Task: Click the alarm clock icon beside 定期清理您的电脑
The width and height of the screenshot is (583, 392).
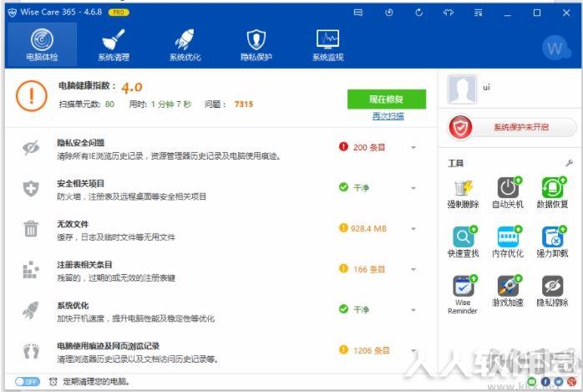Action: (x=53, y=382)
